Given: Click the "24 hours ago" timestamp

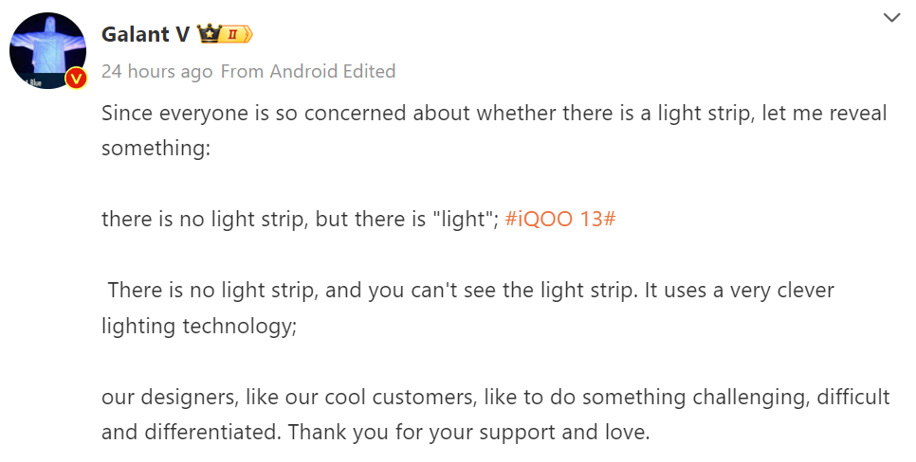Looking at the screenshot, I should [x=157, y=71].
